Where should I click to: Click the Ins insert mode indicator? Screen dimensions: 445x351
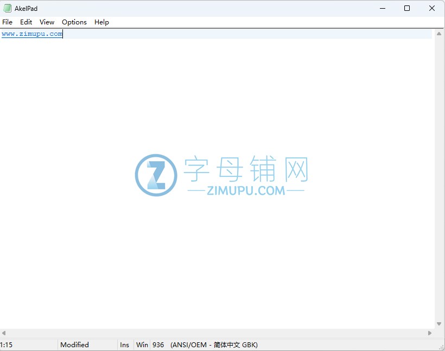click(x=125, y=344)
